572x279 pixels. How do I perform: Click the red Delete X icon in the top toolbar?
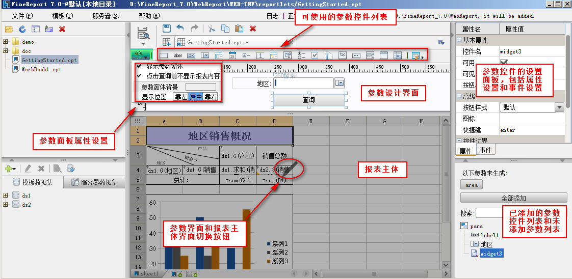tap(253, 29)
